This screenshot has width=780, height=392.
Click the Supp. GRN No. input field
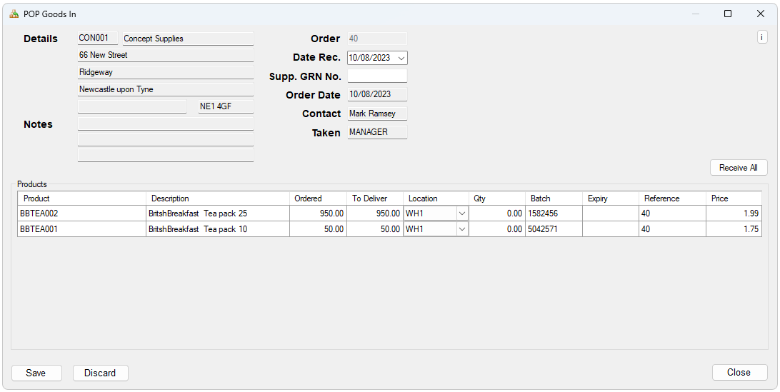377,76
